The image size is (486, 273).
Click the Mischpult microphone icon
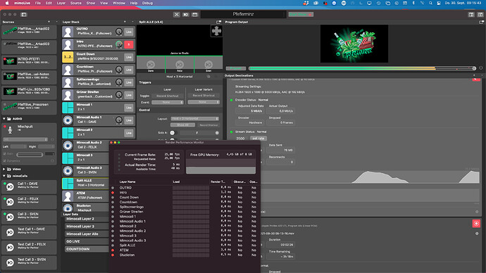pyautogui.click(x=10, y=130)
